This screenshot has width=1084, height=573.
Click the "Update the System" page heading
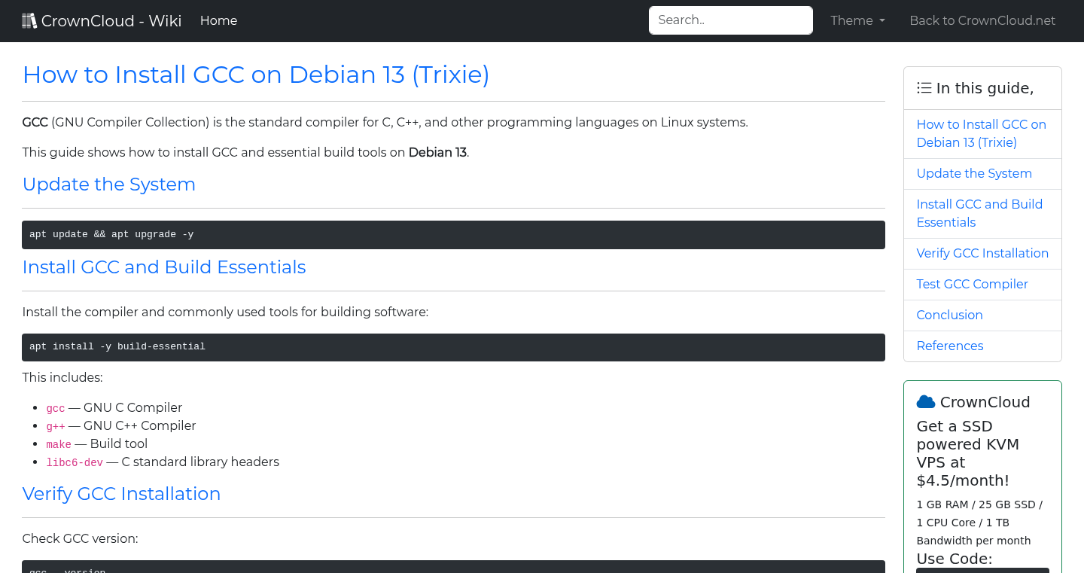point(108,184)
